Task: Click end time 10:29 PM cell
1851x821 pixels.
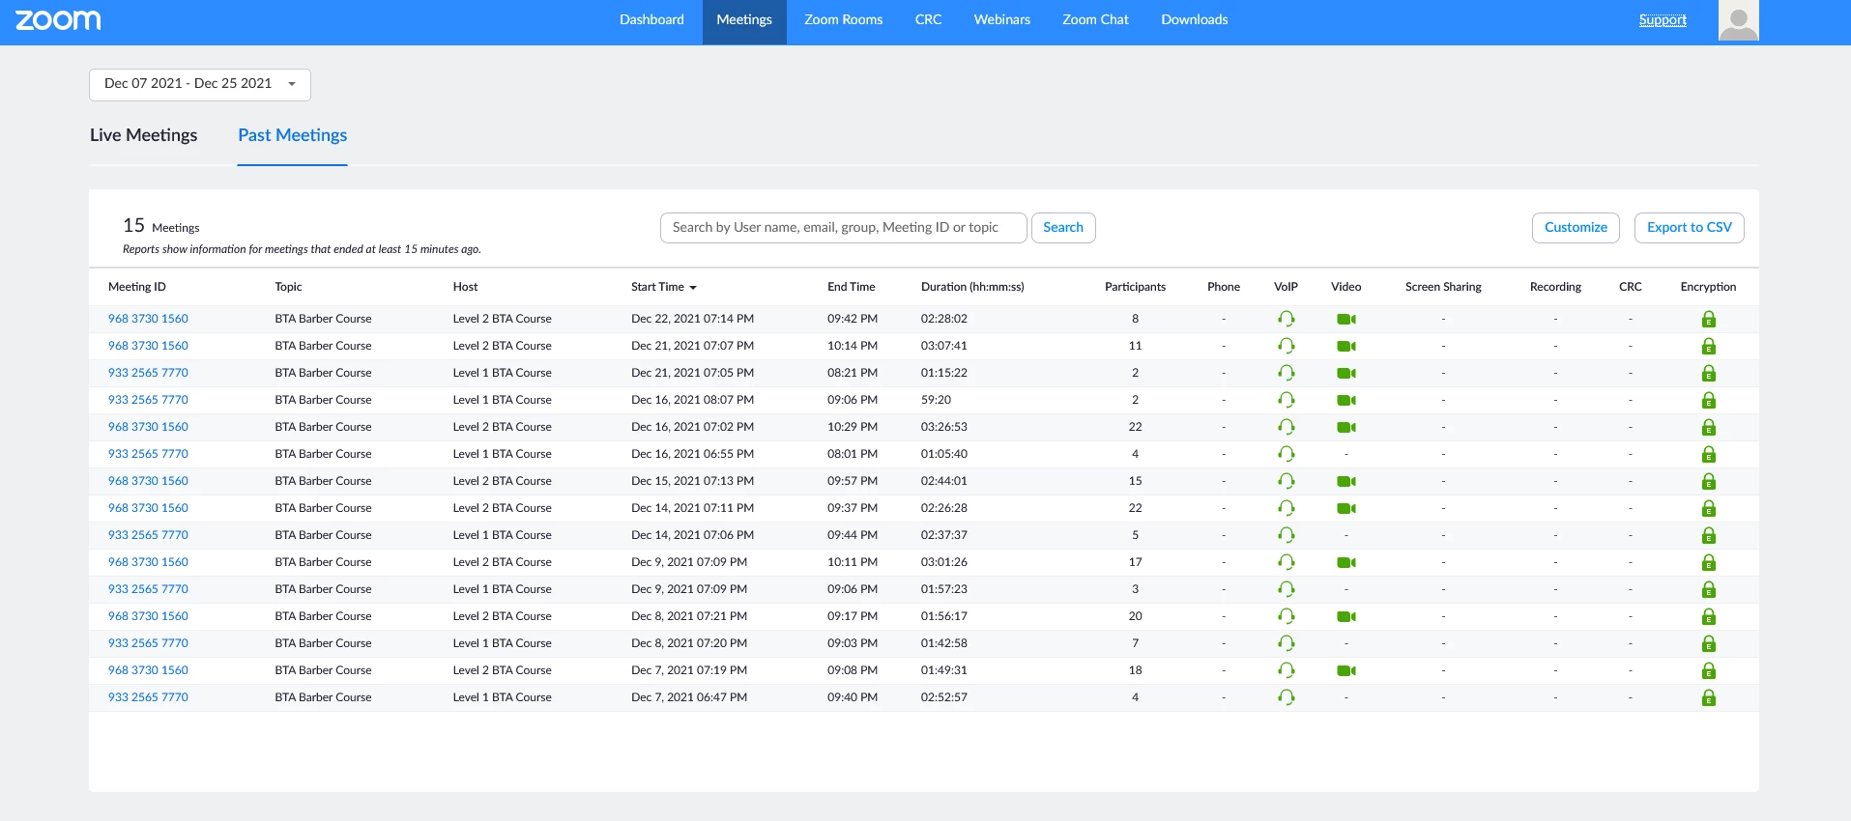Action: click(853, 427)
